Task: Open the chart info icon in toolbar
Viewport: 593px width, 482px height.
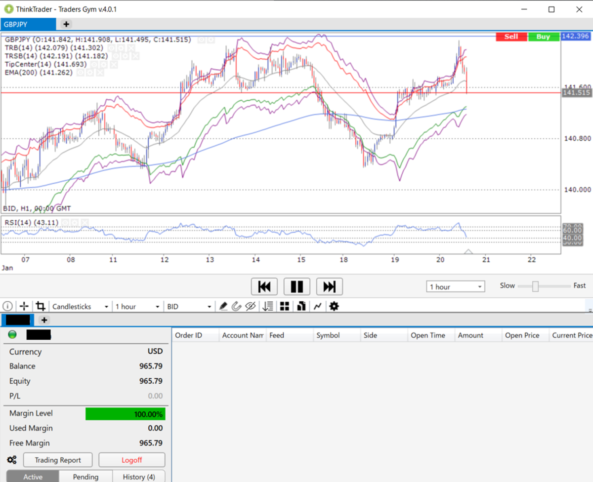Action: coord(7,307)
